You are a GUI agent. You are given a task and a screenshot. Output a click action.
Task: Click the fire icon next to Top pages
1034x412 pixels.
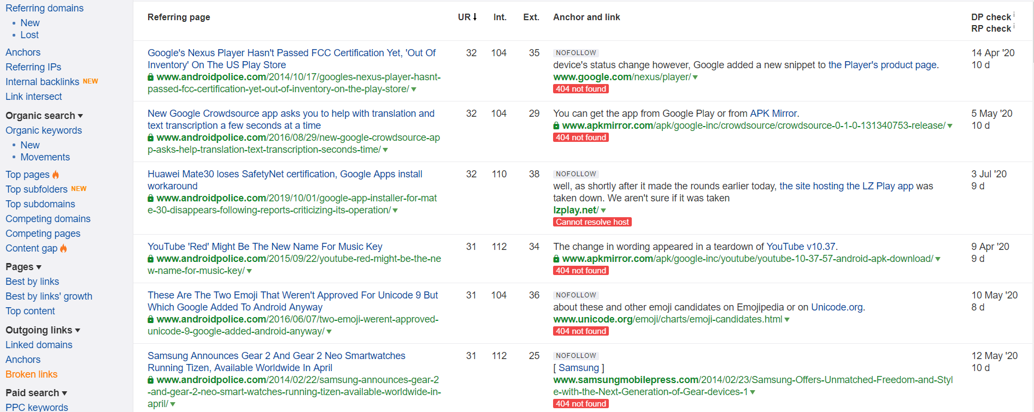pyautogui.click(x=56, y=175)
